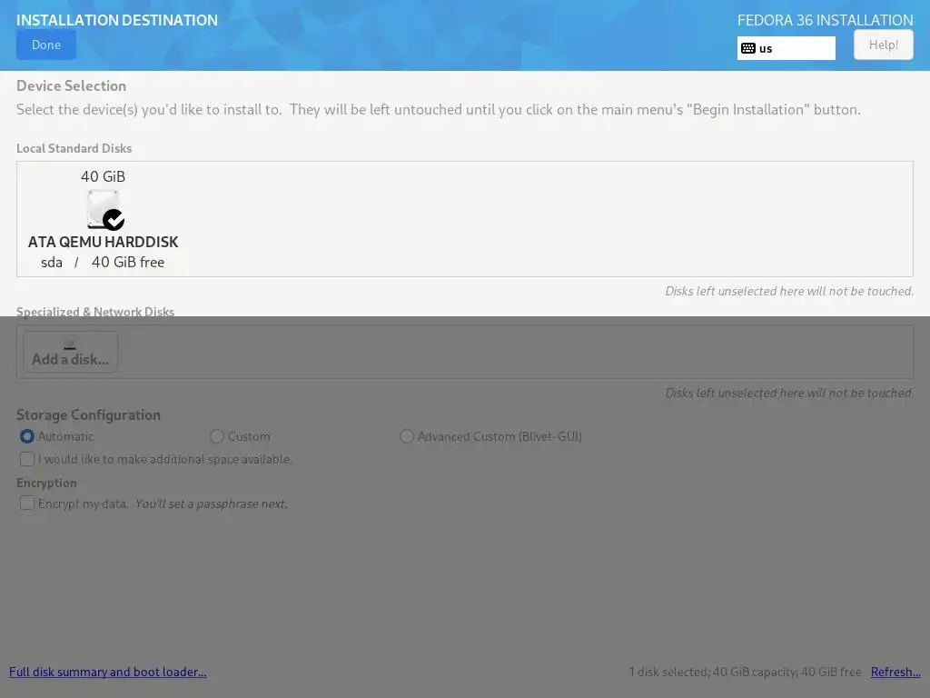Enable the Encrypt my data checkbox
This screenshot has width=930, height=698.
click(26, 504)
